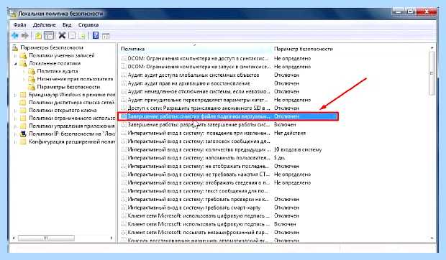Select Локальные политики in the tree
Screen dimensions: 446x260
pos(55,63)
